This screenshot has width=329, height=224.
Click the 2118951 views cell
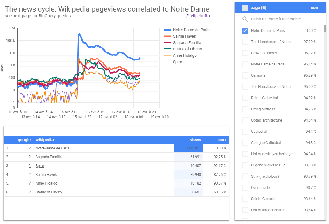(189, 148)
